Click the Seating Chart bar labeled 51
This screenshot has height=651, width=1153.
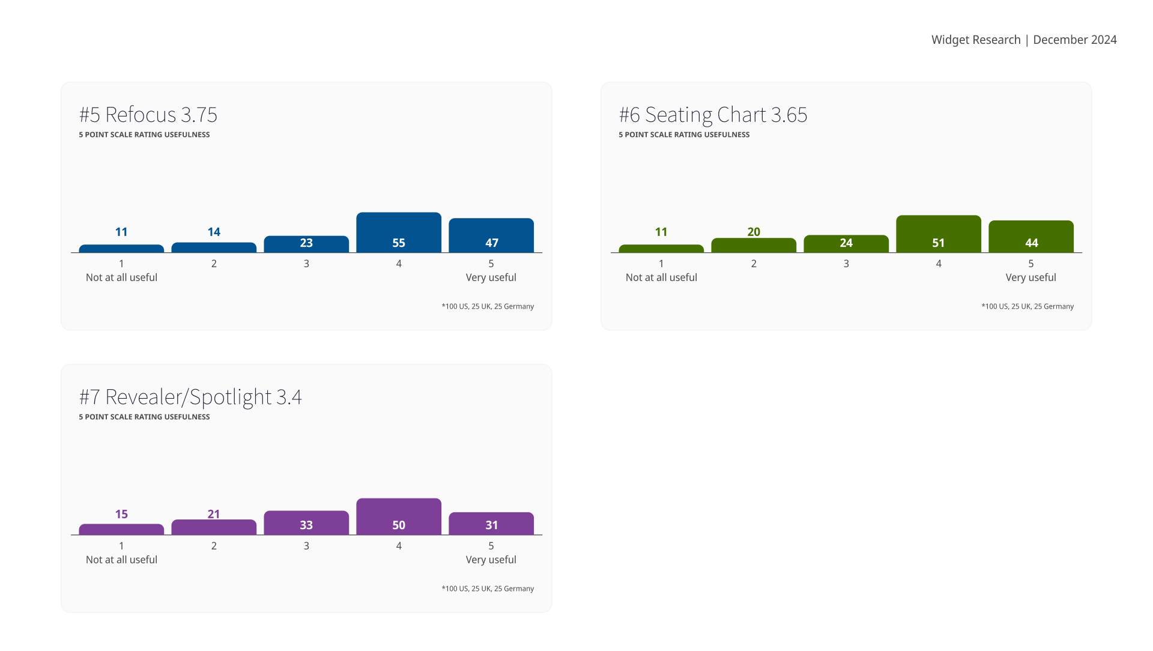coord(939,234)
